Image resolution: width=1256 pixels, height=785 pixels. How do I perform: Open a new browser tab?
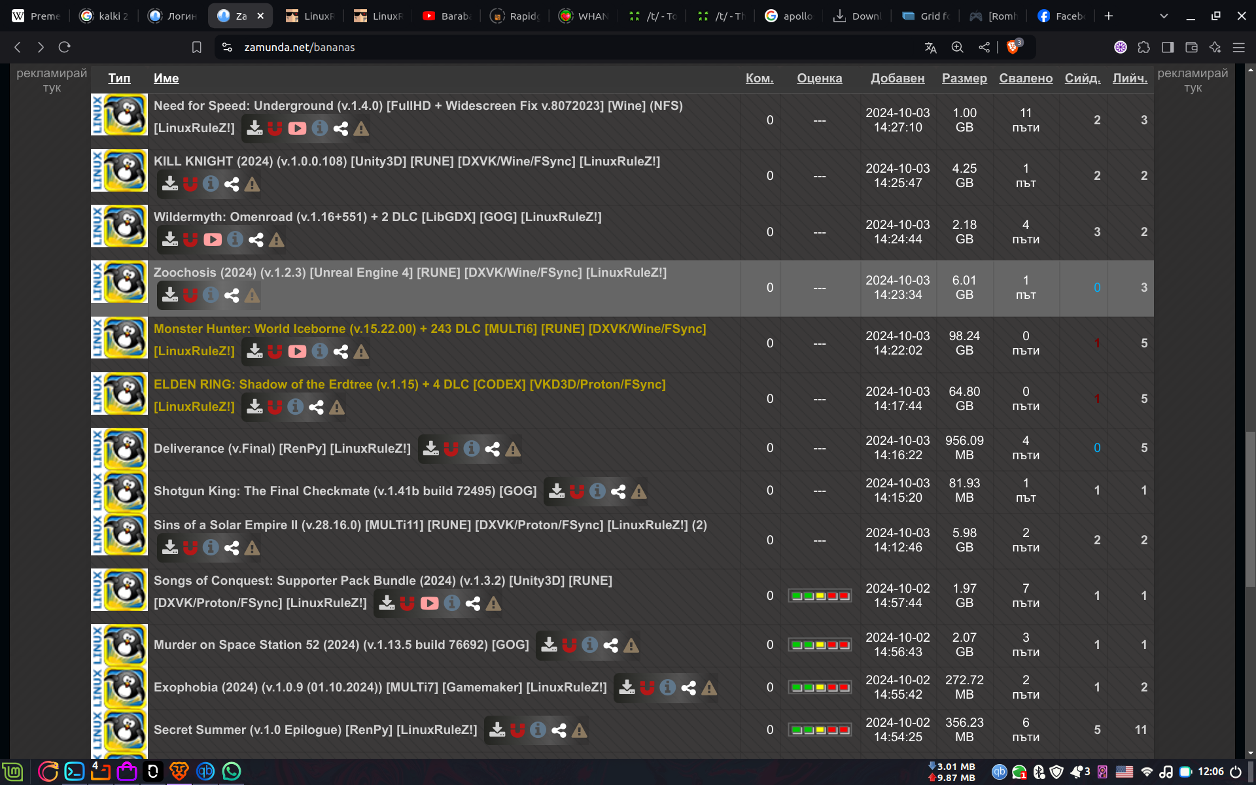click(x=1108, y=16)
